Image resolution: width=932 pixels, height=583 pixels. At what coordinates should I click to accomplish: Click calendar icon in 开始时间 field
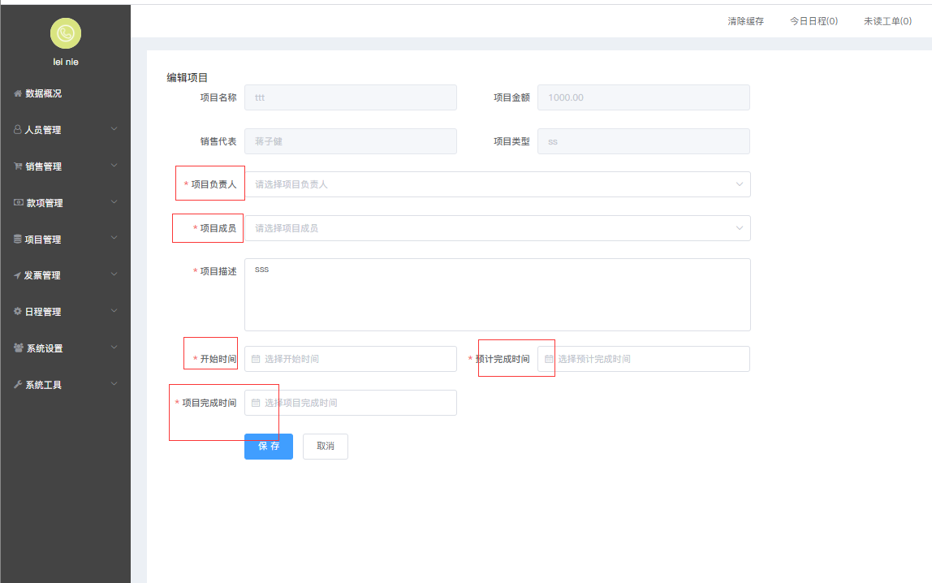click(x=256, y=359)
